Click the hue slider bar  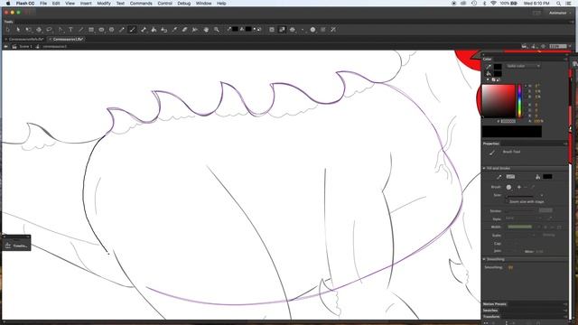pyautogui.click(x=519, y=101)
